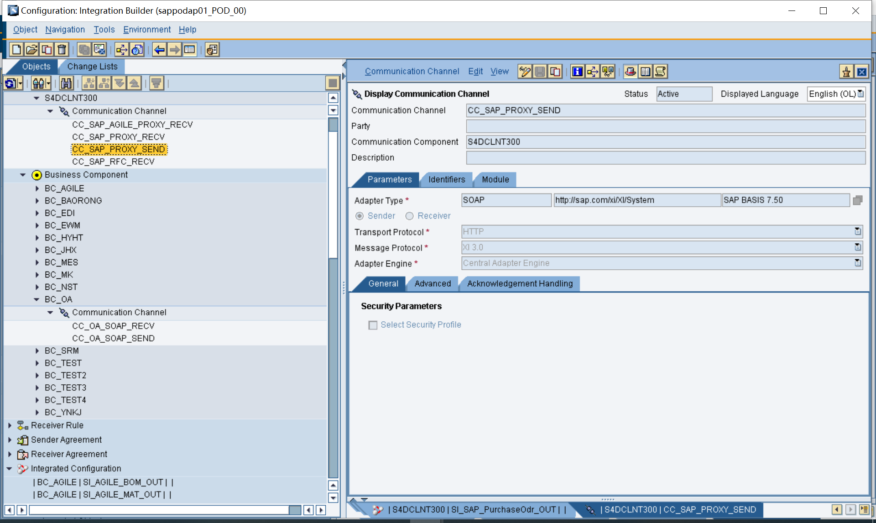Screen dimensions: 876x523
Task: Click the red top hat icon
Action: pyautogui.click(x=631, y=71)
